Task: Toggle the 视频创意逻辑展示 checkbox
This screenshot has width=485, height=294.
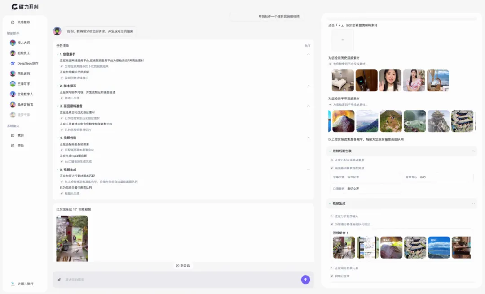Action: pos(62,78)
